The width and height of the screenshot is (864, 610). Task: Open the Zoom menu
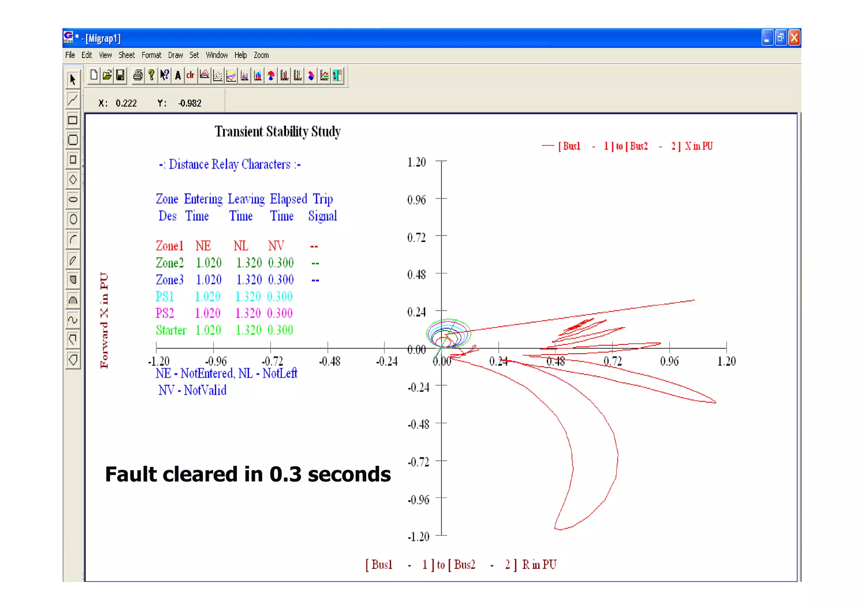pyautogui.click(x=261, y=55)
